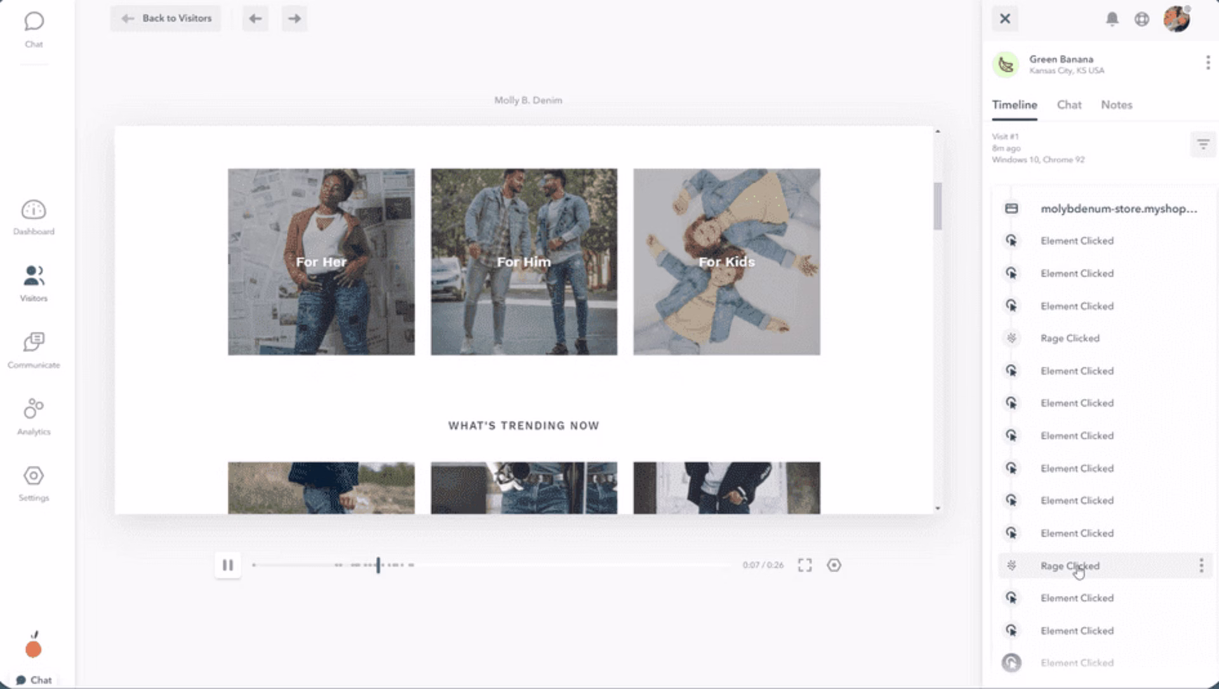Open the timeline filter menu
Image resolution: width=1219 pixels, height=689 pixels.
(1202, 145)
